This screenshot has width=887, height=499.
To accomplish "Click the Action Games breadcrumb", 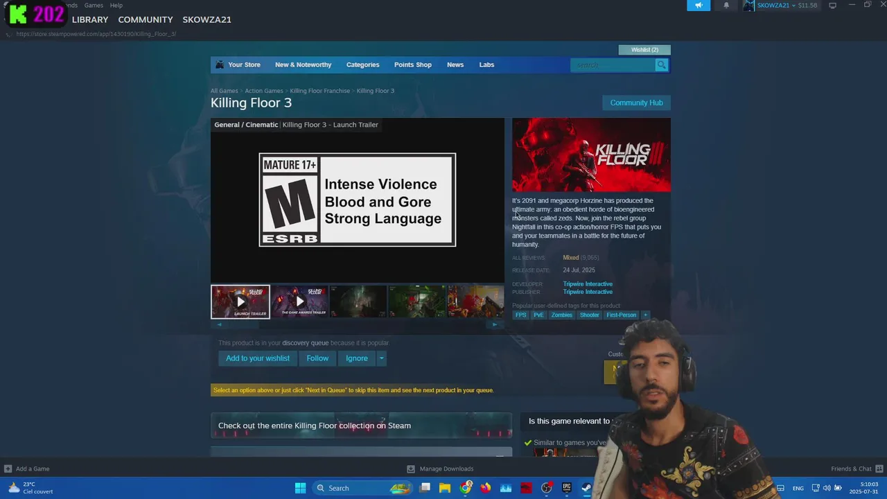I will tap(264, 91).
